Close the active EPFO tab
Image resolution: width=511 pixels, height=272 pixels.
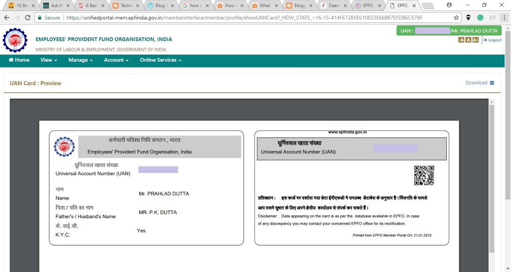414,5
